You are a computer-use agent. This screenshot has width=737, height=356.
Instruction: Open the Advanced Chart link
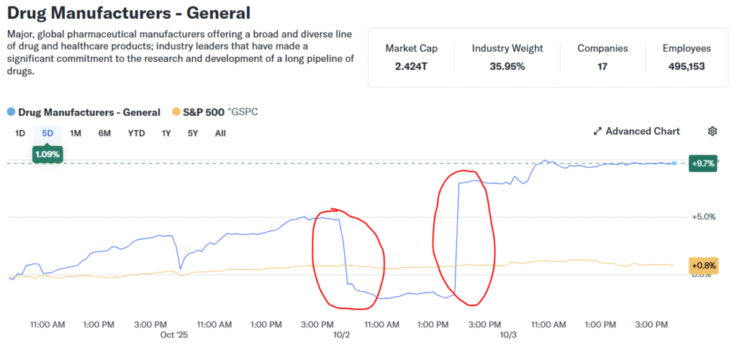(643, 132)
